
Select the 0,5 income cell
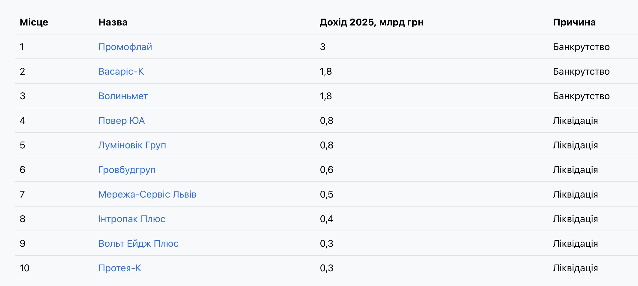[x=327, y=194]
